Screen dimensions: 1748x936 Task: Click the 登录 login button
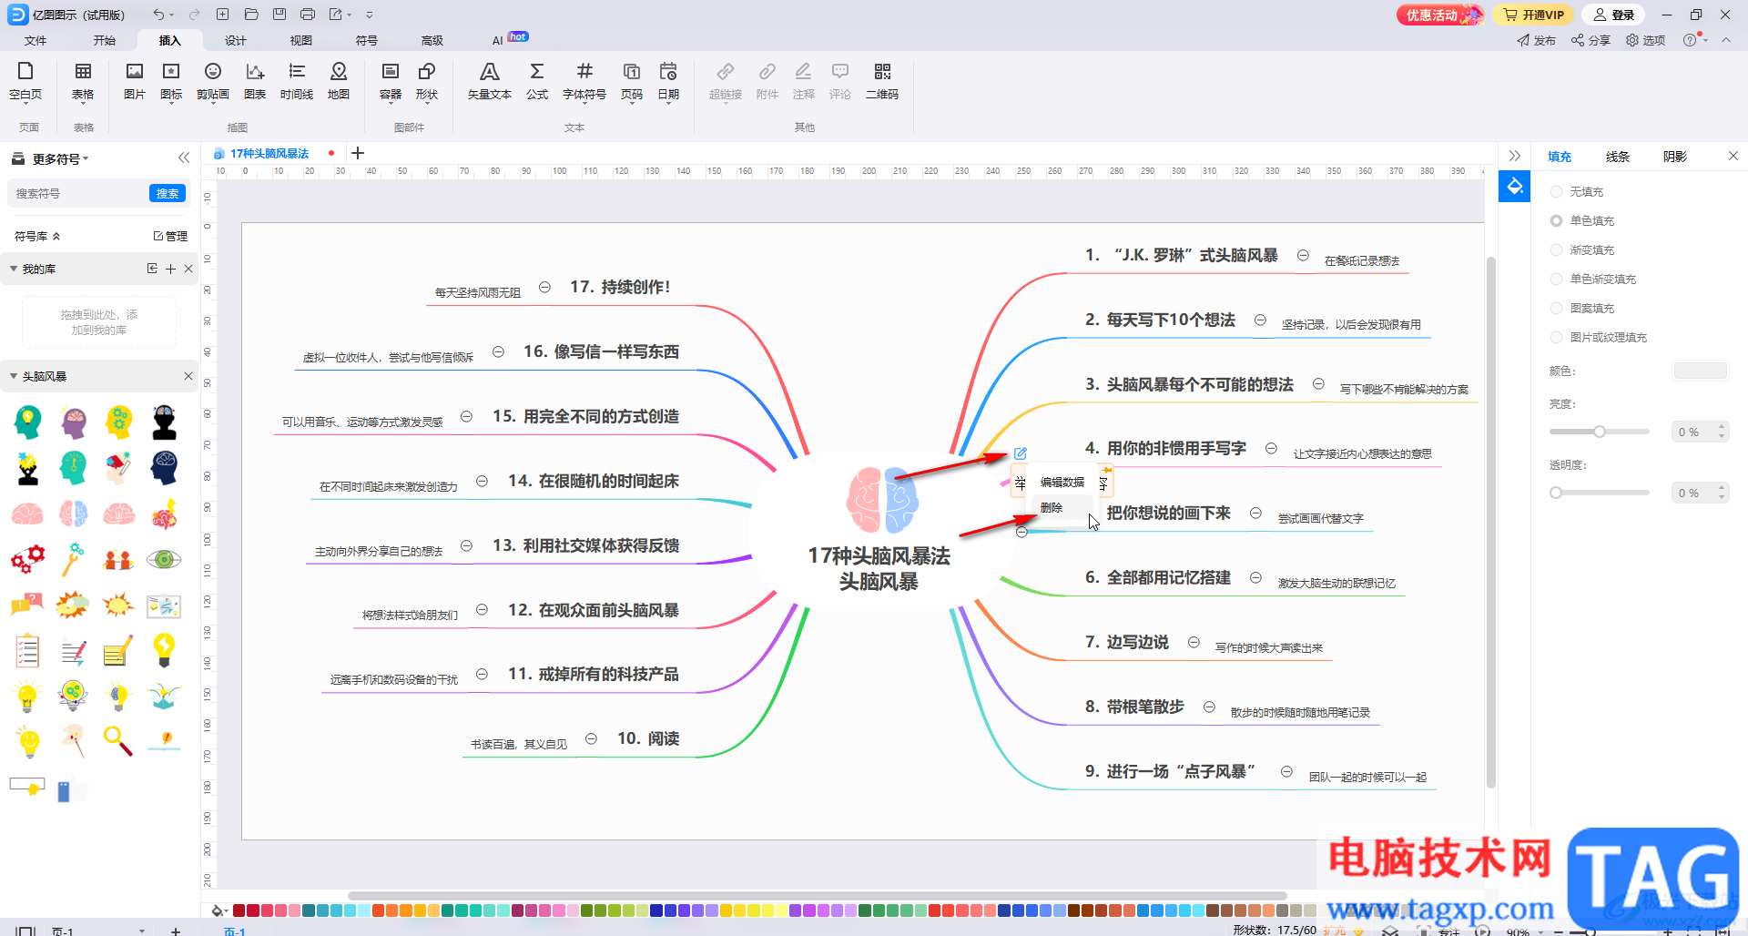pos(1614,15)
